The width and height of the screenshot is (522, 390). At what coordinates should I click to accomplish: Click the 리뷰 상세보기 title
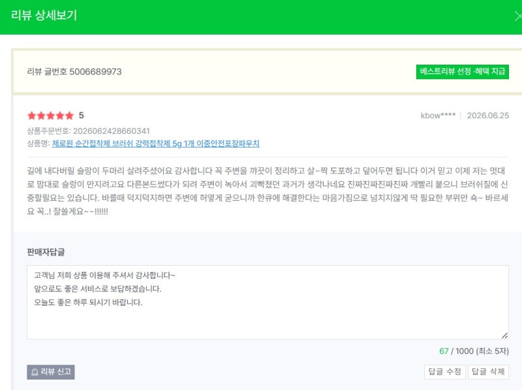44,15
